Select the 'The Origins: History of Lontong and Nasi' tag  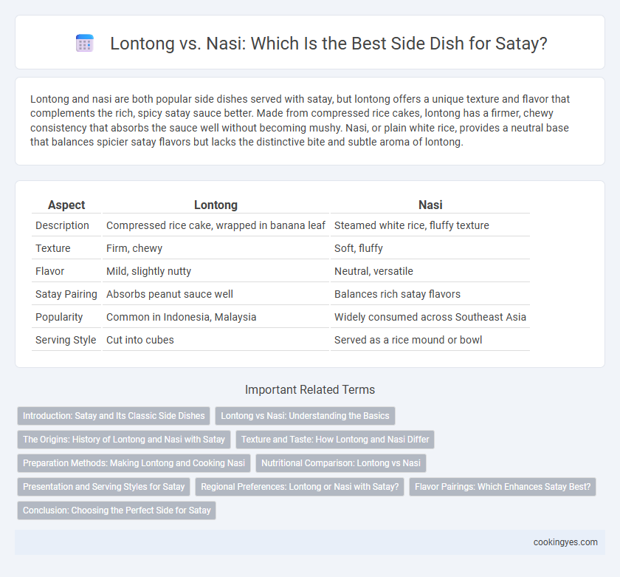click(124, 440)
